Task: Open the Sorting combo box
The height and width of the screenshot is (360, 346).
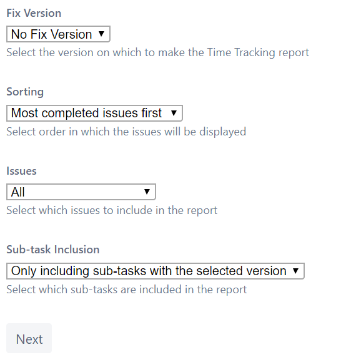Action: (94, 113)
